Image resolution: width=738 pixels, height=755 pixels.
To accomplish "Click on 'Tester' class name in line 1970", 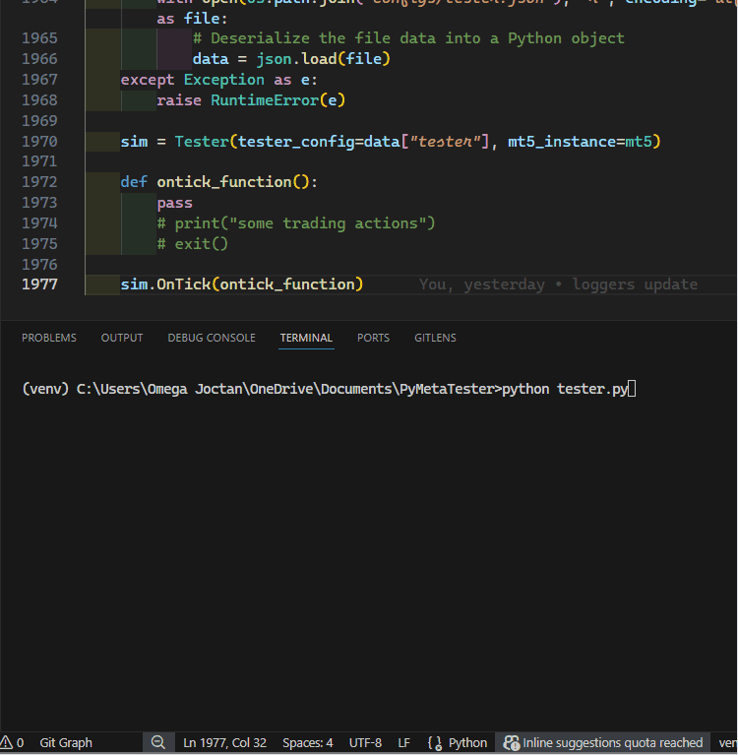I will [x=202, y=142].
